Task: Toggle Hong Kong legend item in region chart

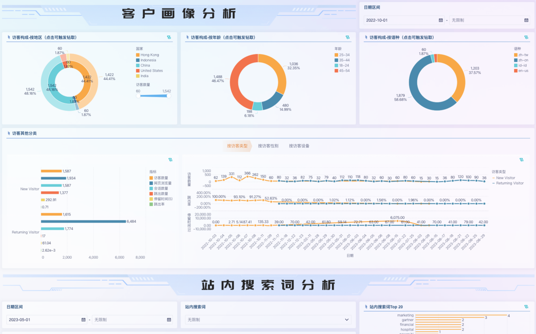Action: pos(149,55)
